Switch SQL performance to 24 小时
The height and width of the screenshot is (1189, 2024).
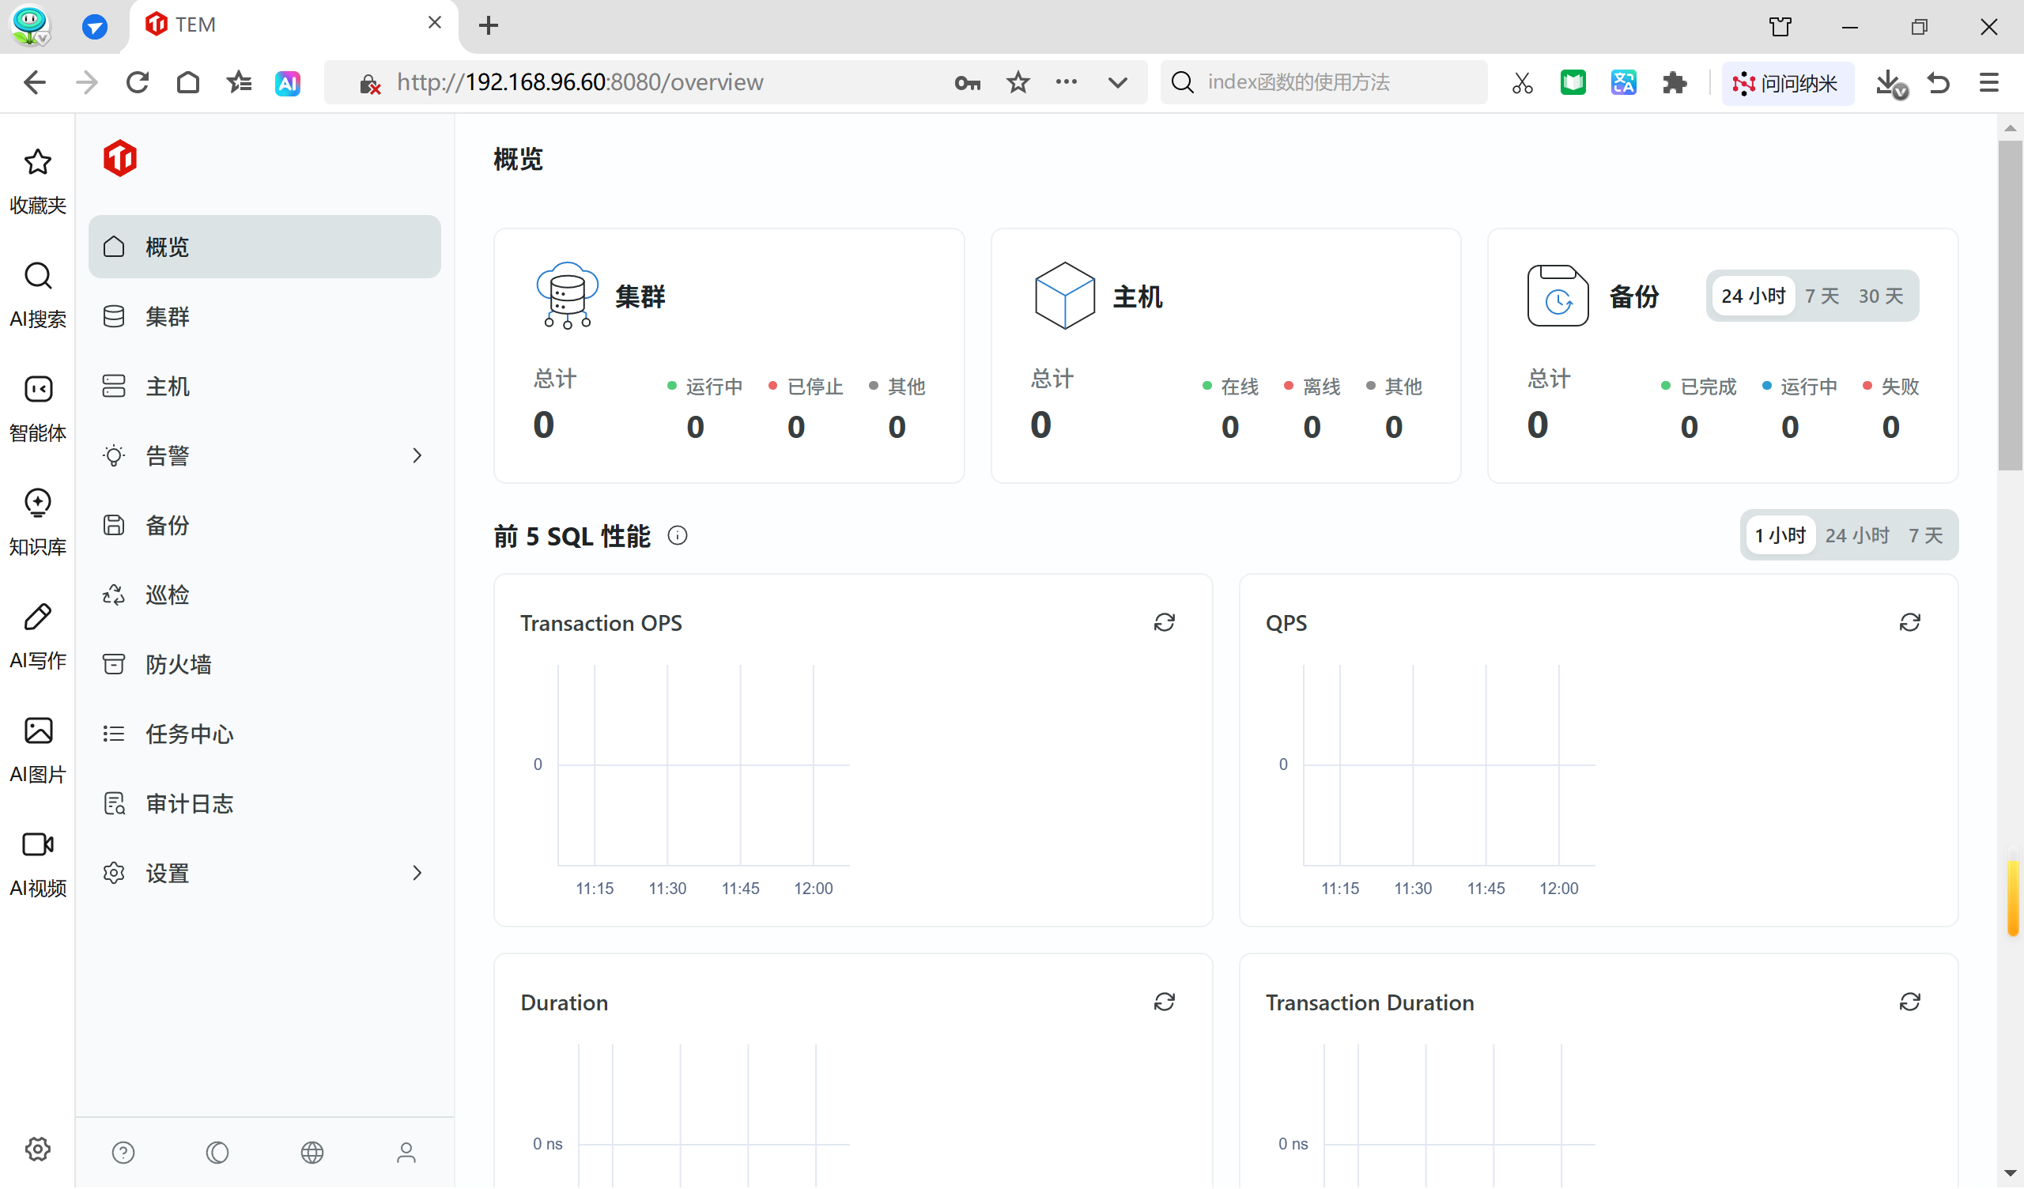(1856, 536)
